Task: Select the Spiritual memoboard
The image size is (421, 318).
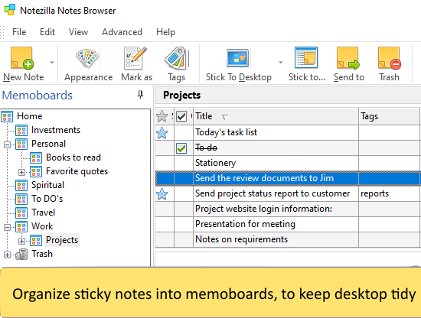Action: (47, 185)
